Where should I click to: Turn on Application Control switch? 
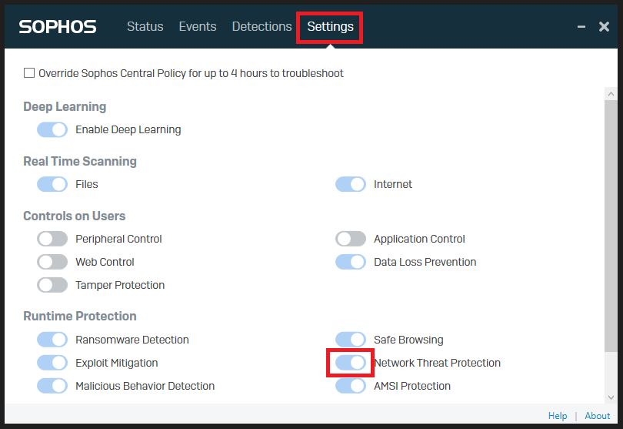[351, 239]
